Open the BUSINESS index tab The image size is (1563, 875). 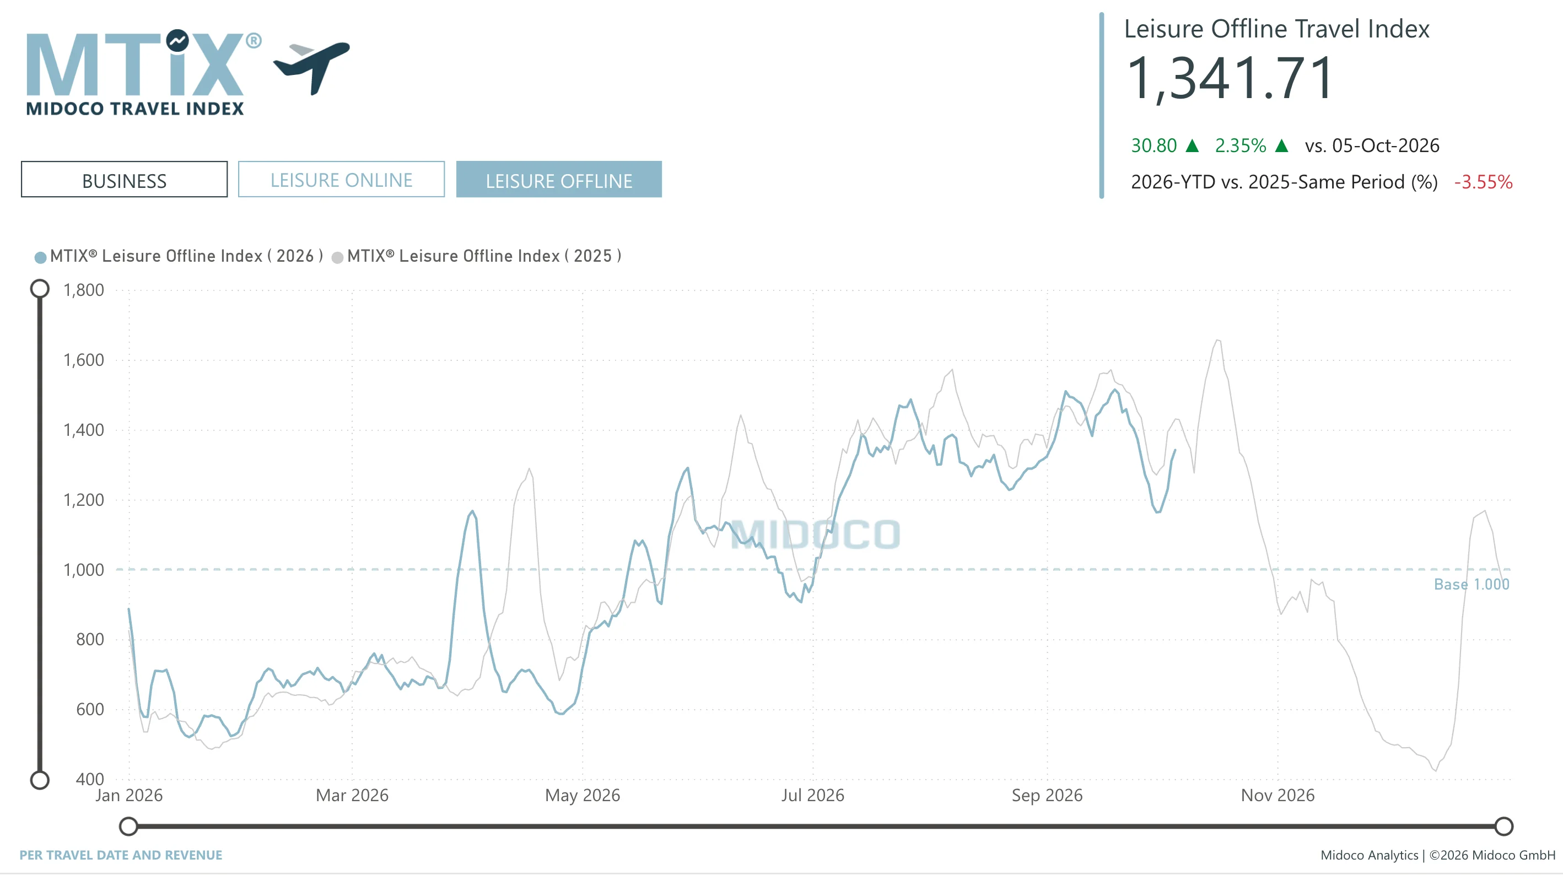tap(124, 179)
